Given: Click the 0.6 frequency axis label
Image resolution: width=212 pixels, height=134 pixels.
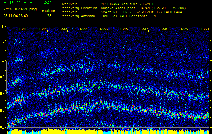Looking at the screenshot, I should (3, 127).
